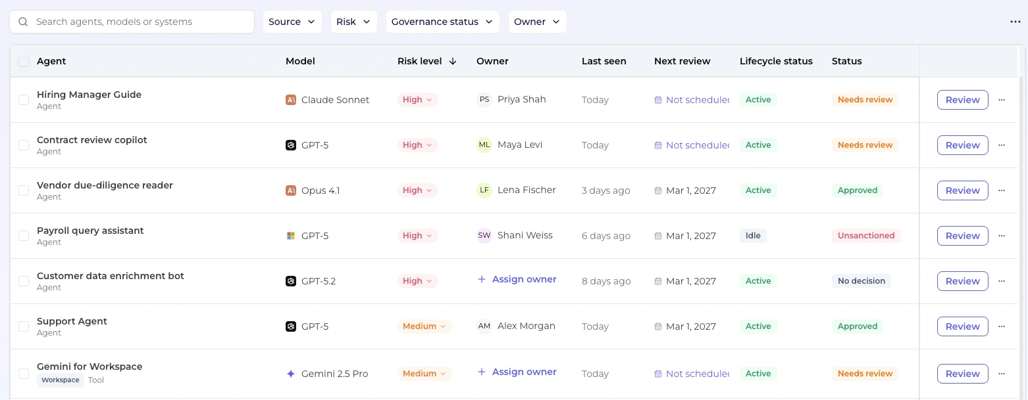Click the Unsanctioned status badge
1028x400 pixels.
click(866, 236)
